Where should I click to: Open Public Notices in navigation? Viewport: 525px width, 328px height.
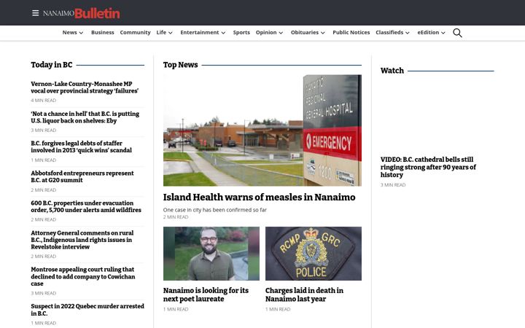click(351, 33)
